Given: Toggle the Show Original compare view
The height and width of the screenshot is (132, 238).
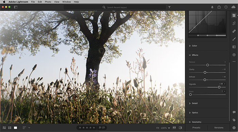Looking at the screenshot, I should pyautogui.click(x=180, y=128).
